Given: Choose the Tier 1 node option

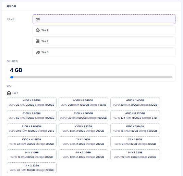Looking at the screenshot, I should click(x=104, y=30).
